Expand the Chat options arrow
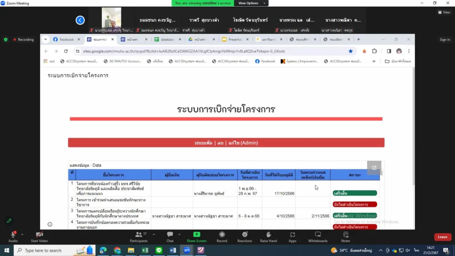Viewport: 455px width, 256px height. [x=180, y=235]
